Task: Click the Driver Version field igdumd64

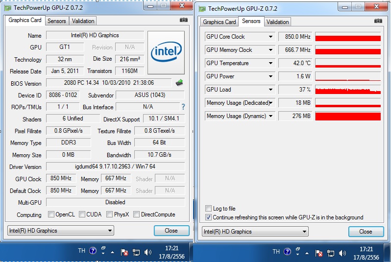Action: 115,167
